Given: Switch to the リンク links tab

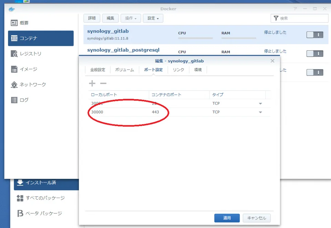Looking at the screenshot, I should point(178,70).
